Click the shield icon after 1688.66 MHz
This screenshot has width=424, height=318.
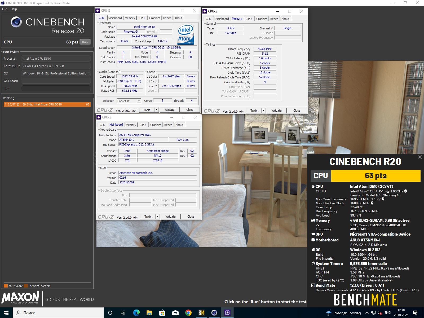coord(372,203)
